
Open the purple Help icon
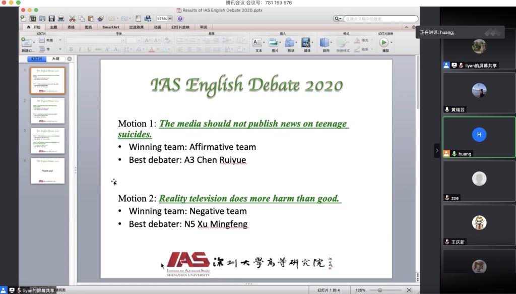point(180,19)
